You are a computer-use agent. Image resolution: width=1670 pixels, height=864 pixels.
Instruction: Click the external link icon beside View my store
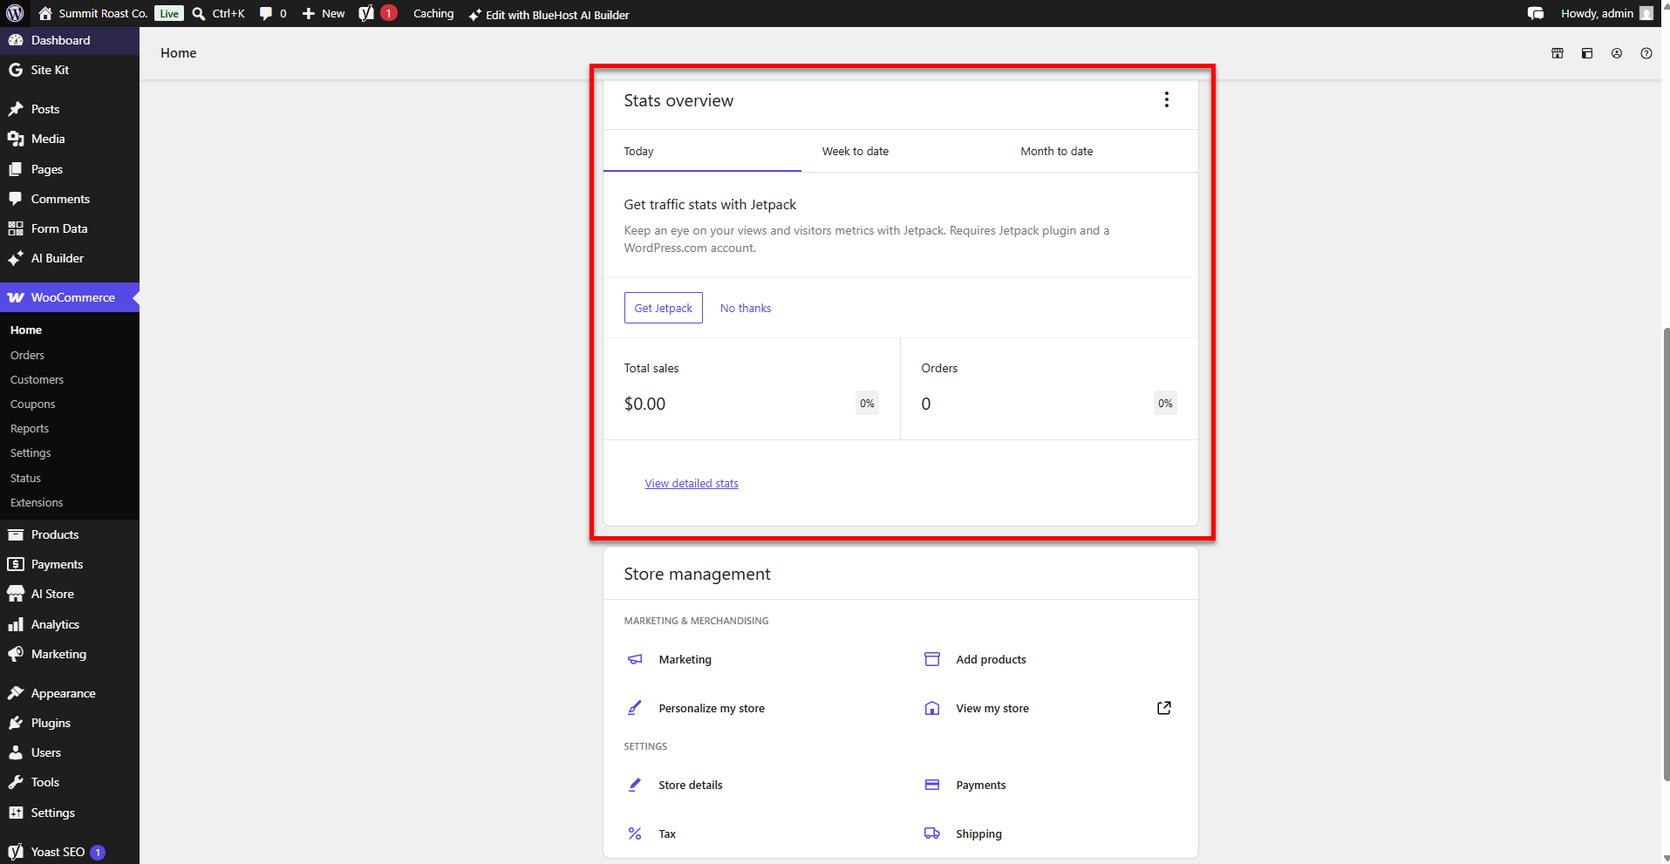coord(1164,708)
